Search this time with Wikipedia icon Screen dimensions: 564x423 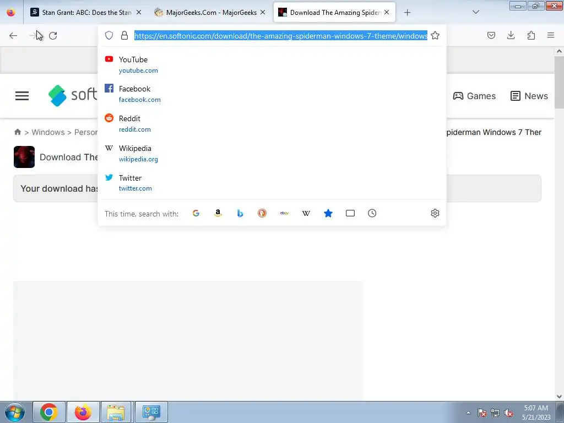(x=306, y=213)
